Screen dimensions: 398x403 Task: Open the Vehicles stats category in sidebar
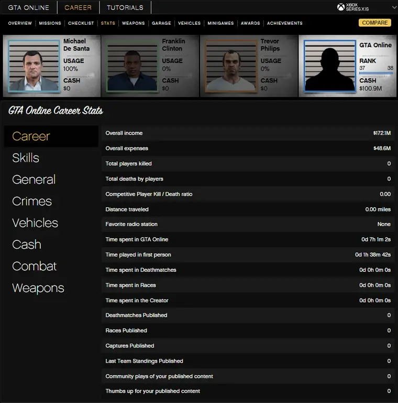(x=35, y=223)
